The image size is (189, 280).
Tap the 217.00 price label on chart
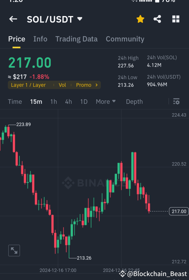[x=179, y=211]
